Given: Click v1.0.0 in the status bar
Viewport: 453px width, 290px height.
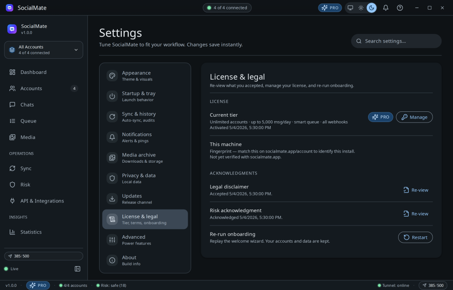Looking at the screenshot, I should pos(11,286).
